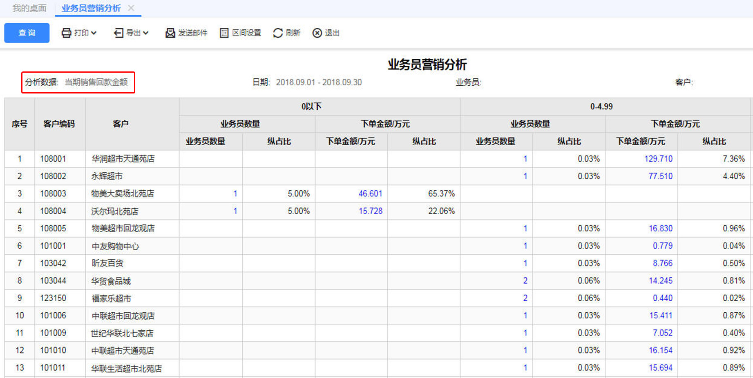Click the 刷新 refresh icon

(278, 33)
